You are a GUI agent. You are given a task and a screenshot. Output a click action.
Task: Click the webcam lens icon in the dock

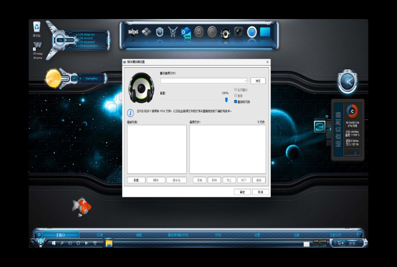pos(239,32)
